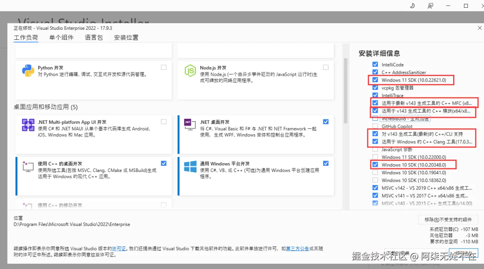
Task: Click the 其他驱动器 -3 MB entry
Action: [454, 236]
